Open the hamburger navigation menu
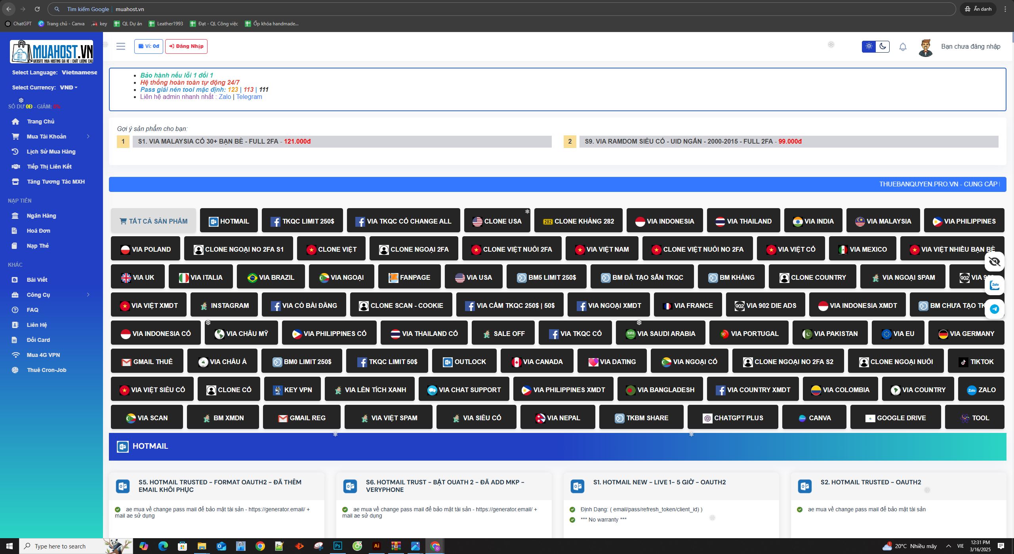 120,46
